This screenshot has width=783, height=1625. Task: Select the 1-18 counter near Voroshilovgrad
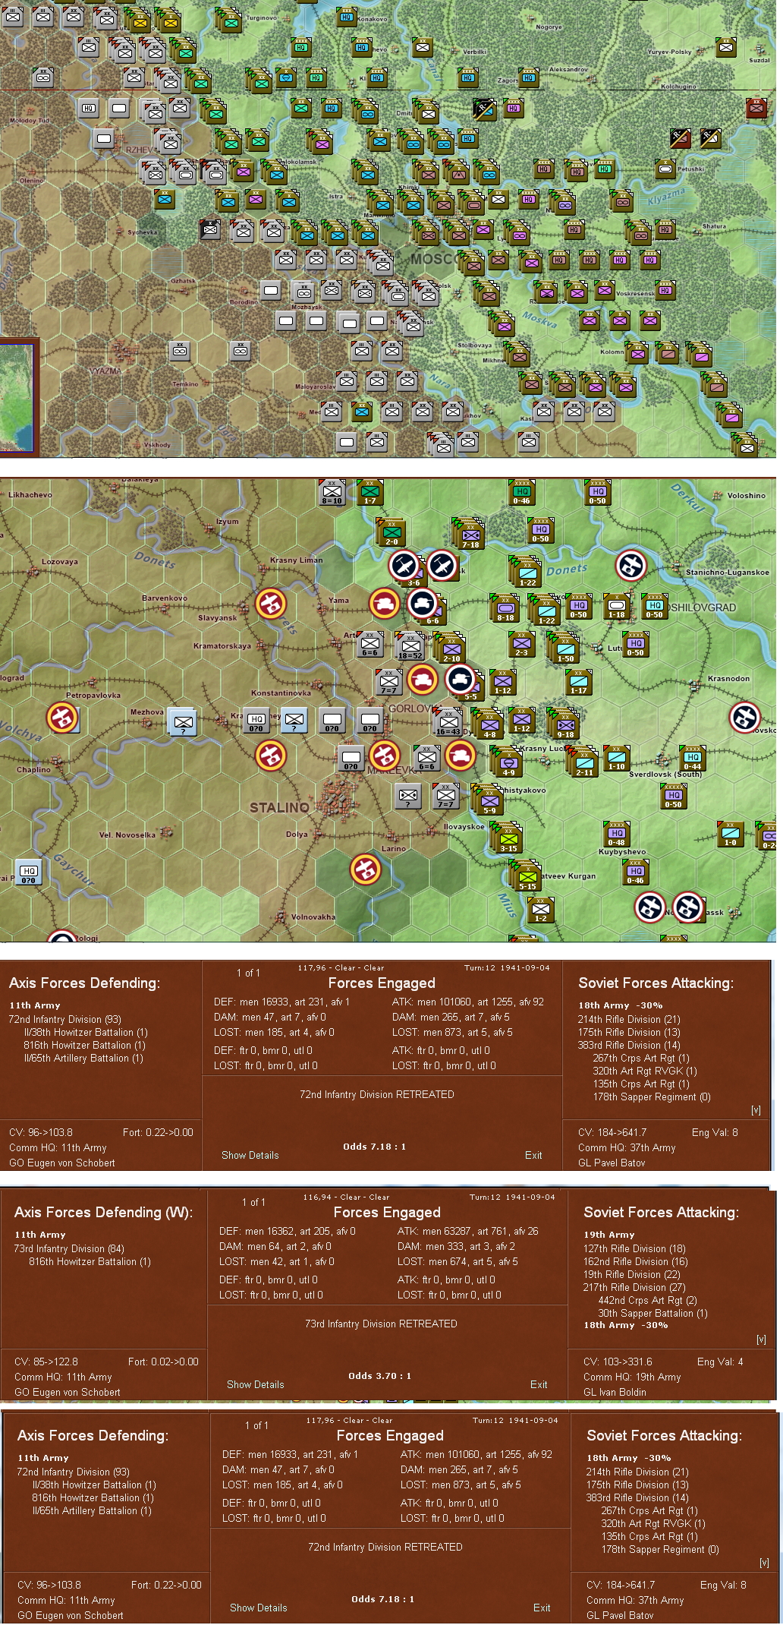click(x=617, y=606)
